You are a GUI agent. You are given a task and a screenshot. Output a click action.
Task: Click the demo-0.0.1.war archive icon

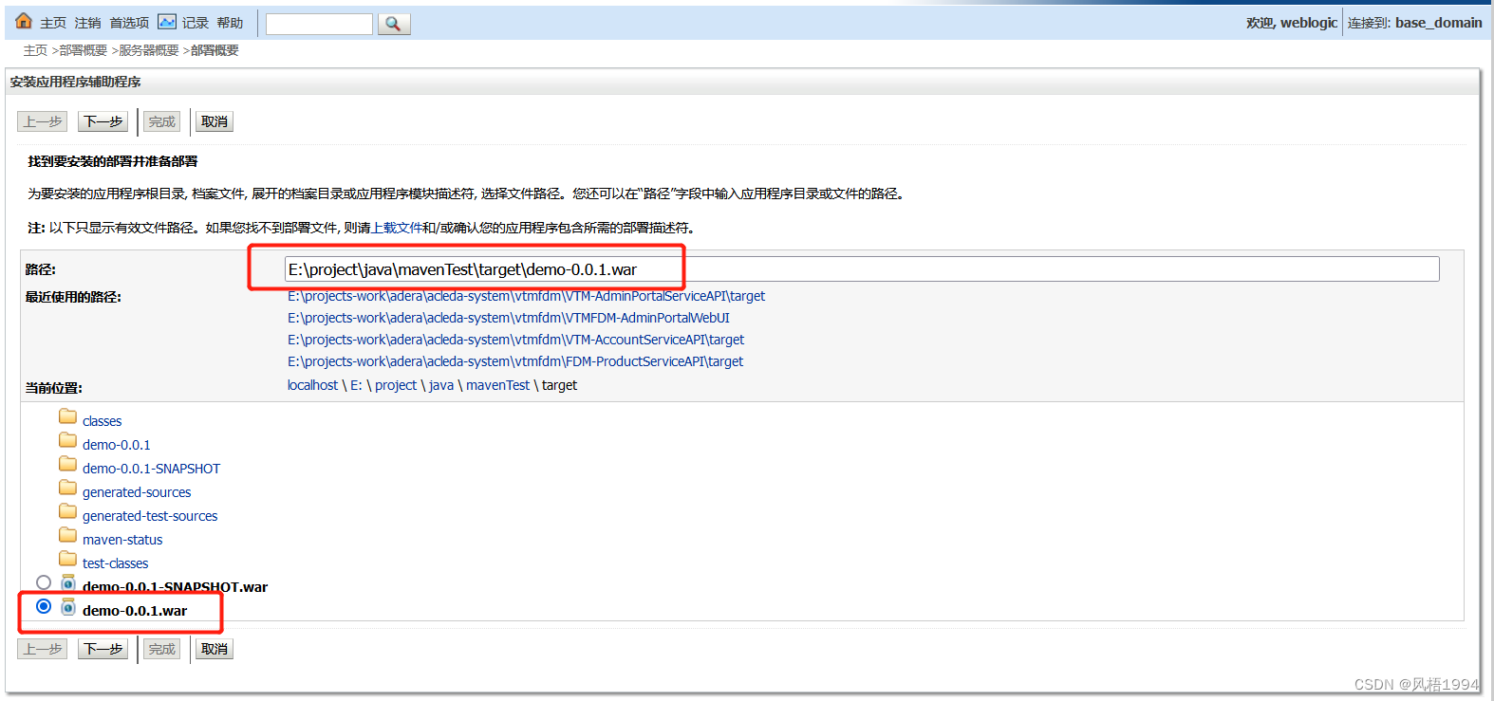coord(68,606)
